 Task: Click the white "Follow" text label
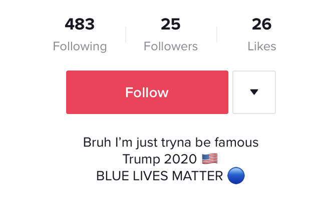click(x=147, y=92)
